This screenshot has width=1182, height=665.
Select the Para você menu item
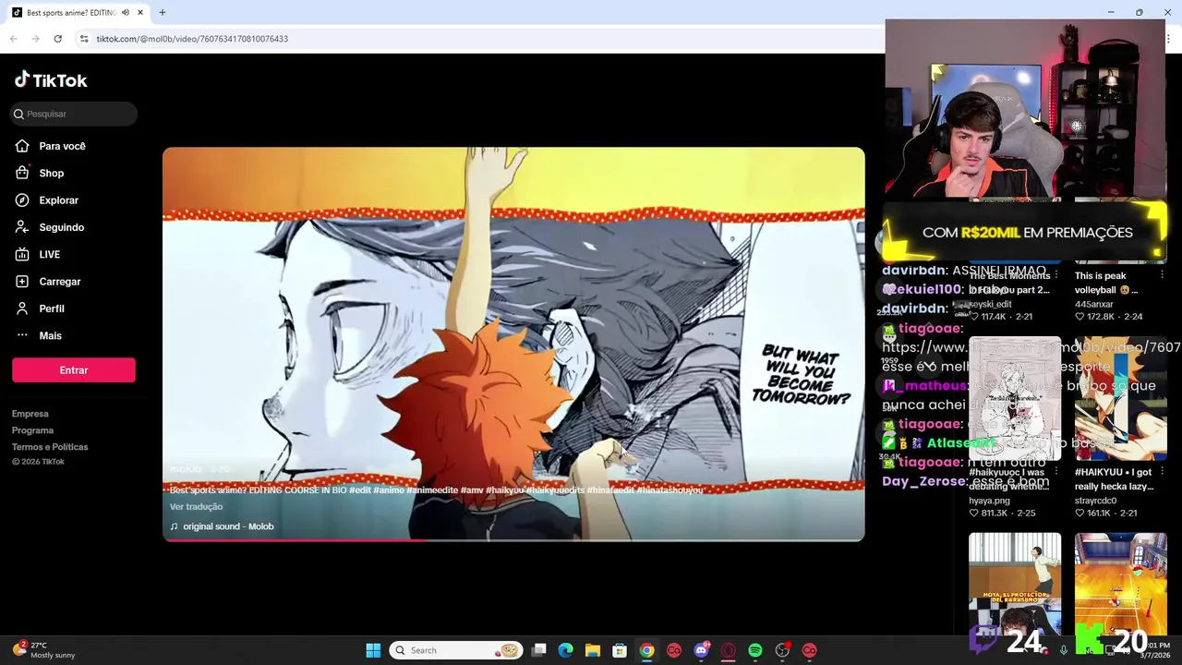(x=62, y=146)
